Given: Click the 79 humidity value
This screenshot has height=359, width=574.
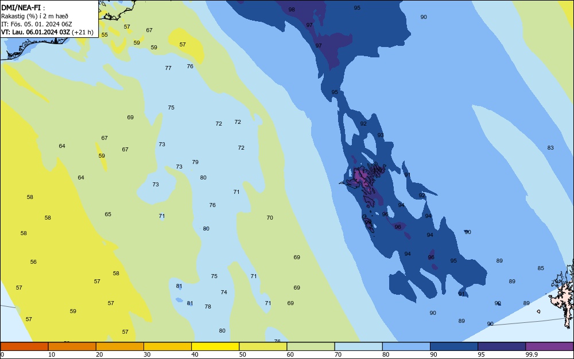Looking at the screenshot, I should pyautogui.click(x=195, y=162).
